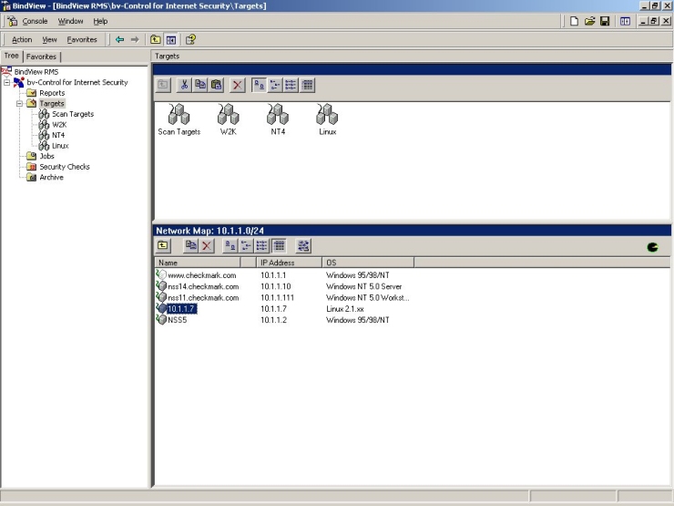Image resolution: width=674 pixels, height=506 pixels.
Task: Select Scan Targets group icon in Targets pane
Action: pos(179,119)
